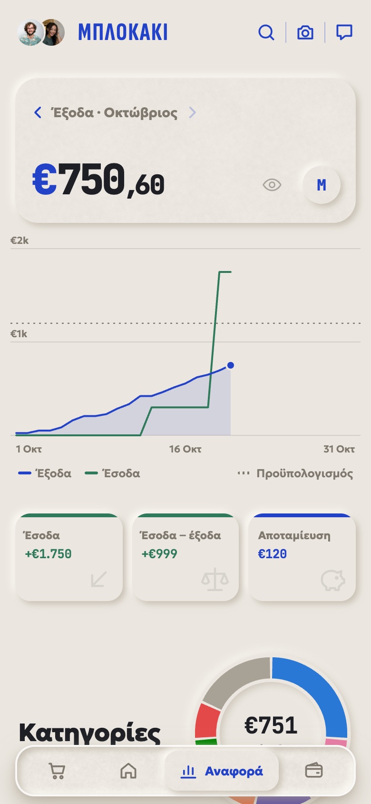Open the Αποταμίευση €120 card
This screenshot has width=371, height=804.
tap(302, 557)
